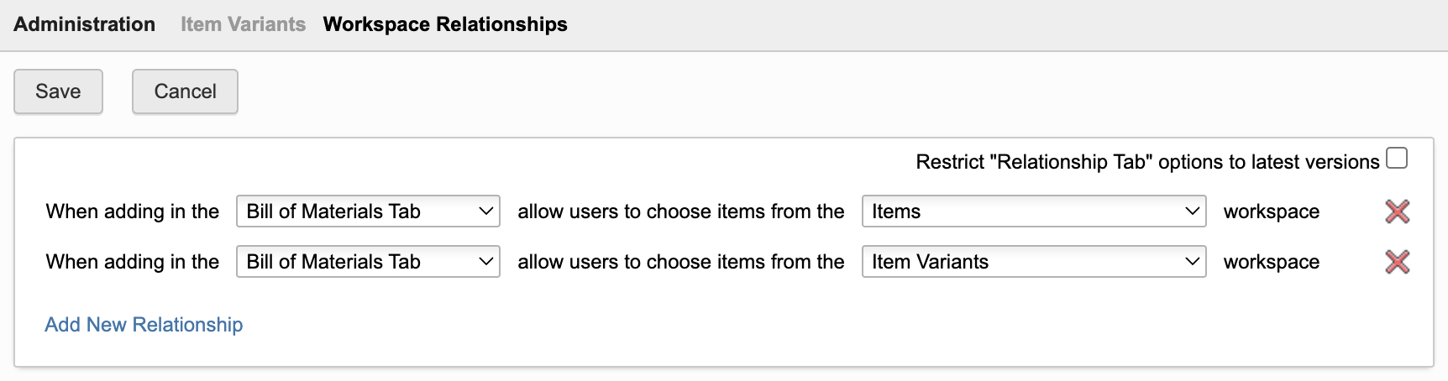Click first row's 'allow users to choose' text

coord(680,211)
